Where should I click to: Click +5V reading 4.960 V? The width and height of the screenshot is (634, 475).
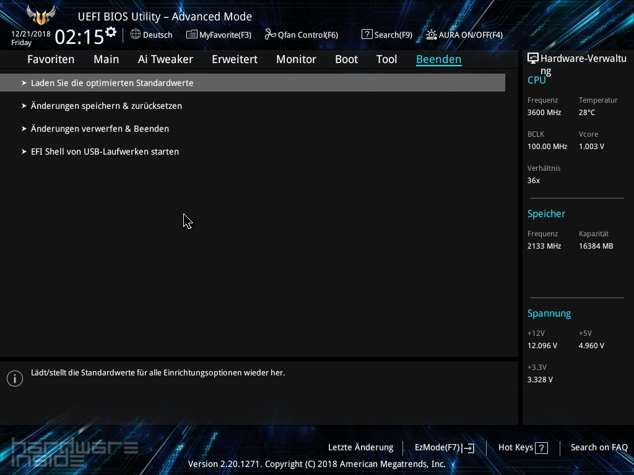point(591,346)
